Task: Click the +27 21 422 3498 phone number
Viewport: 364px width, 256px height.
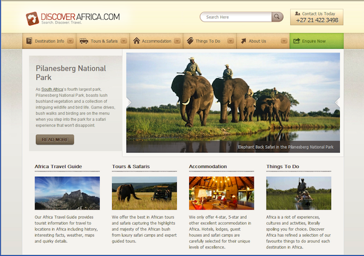Action: [x=317, y=20]
